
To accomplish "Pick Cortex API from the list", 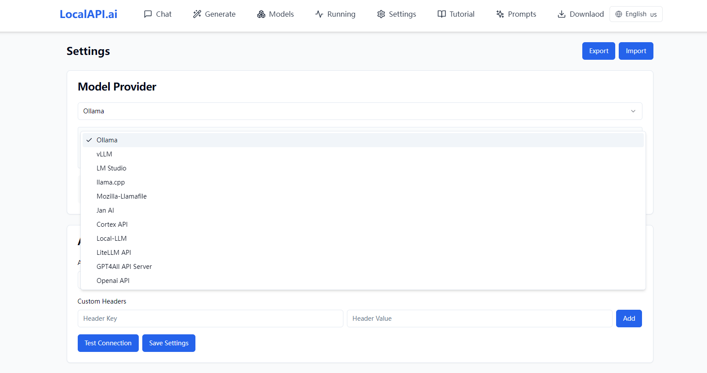I will pyautogui.click(x=363, y=225).
